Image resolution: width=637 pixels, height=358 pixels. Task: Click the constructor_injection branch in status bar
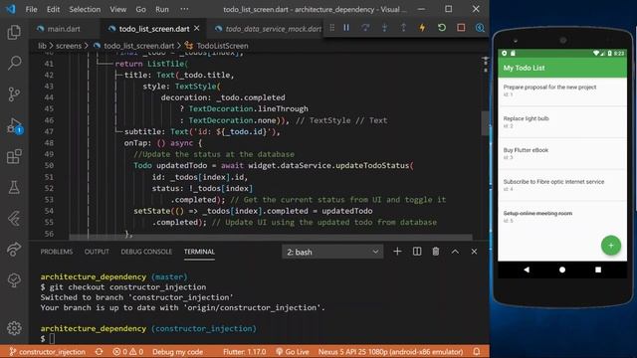pyautogui.click(x=47, y=352)
